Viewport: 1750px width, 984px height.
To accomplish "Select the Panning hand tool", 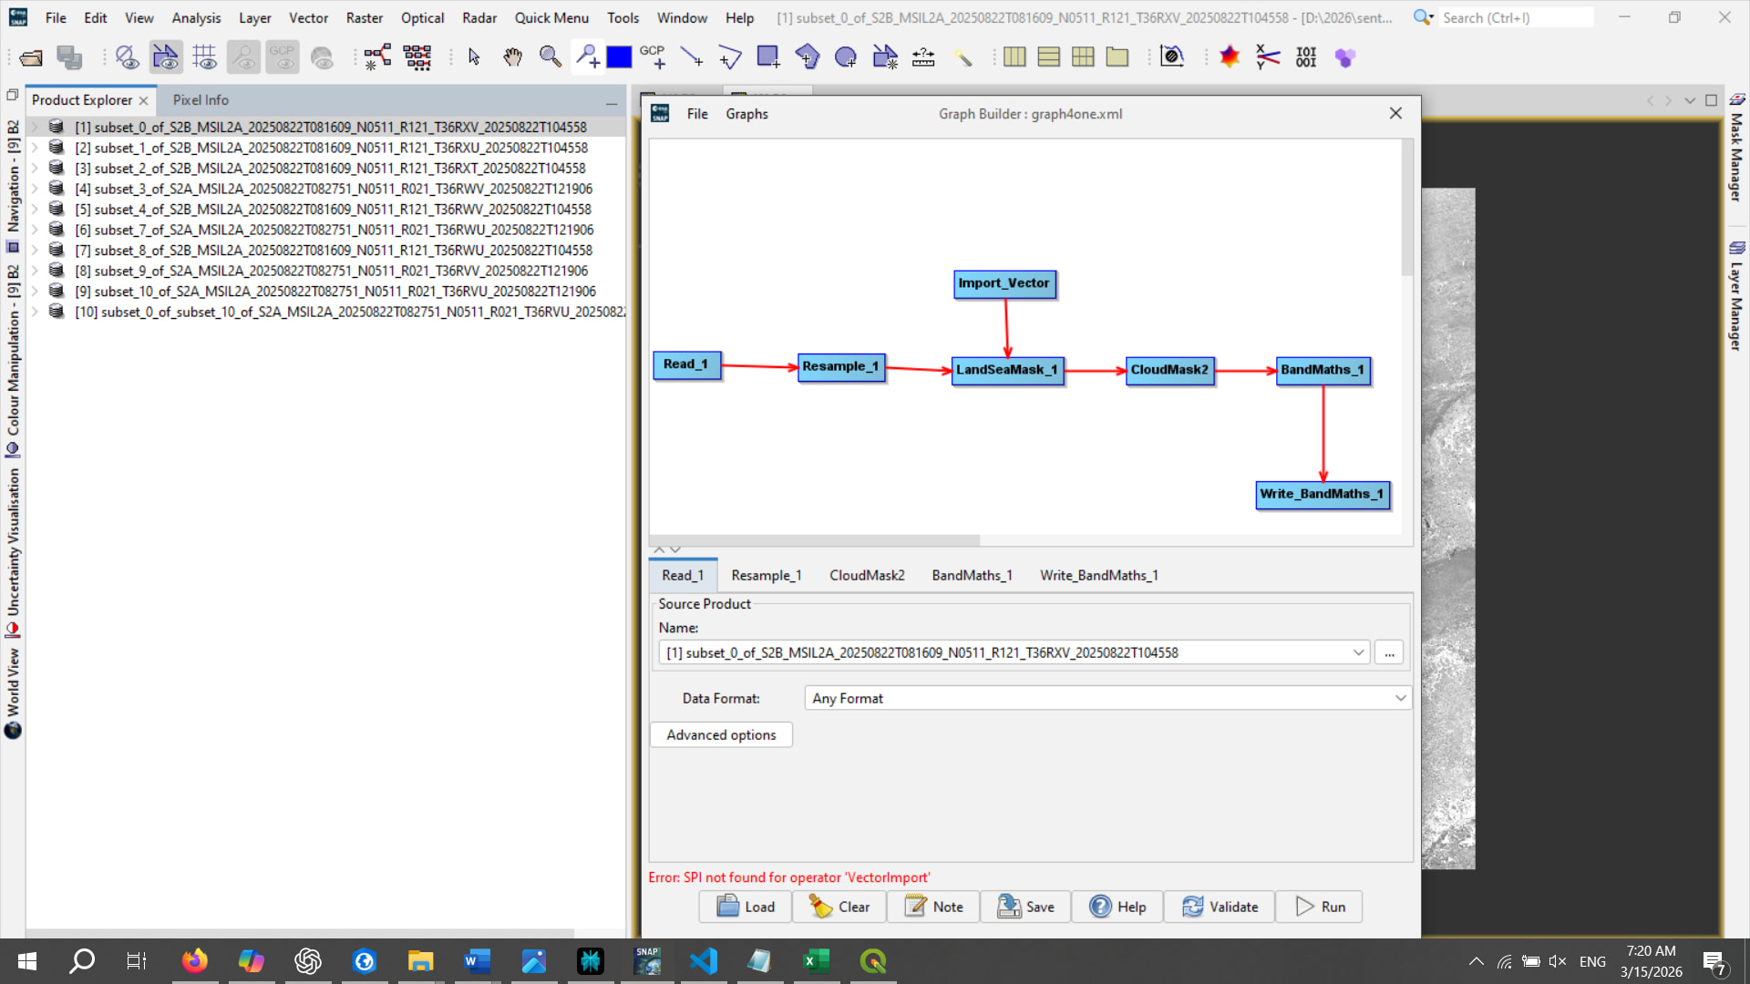I will coord(512,57).
